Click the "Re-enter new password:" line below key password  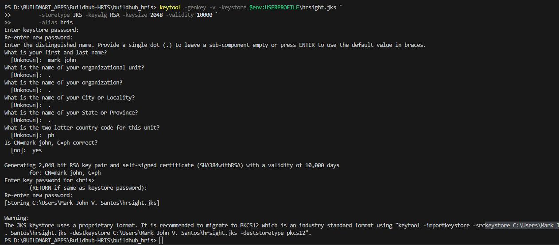[39, 195]
